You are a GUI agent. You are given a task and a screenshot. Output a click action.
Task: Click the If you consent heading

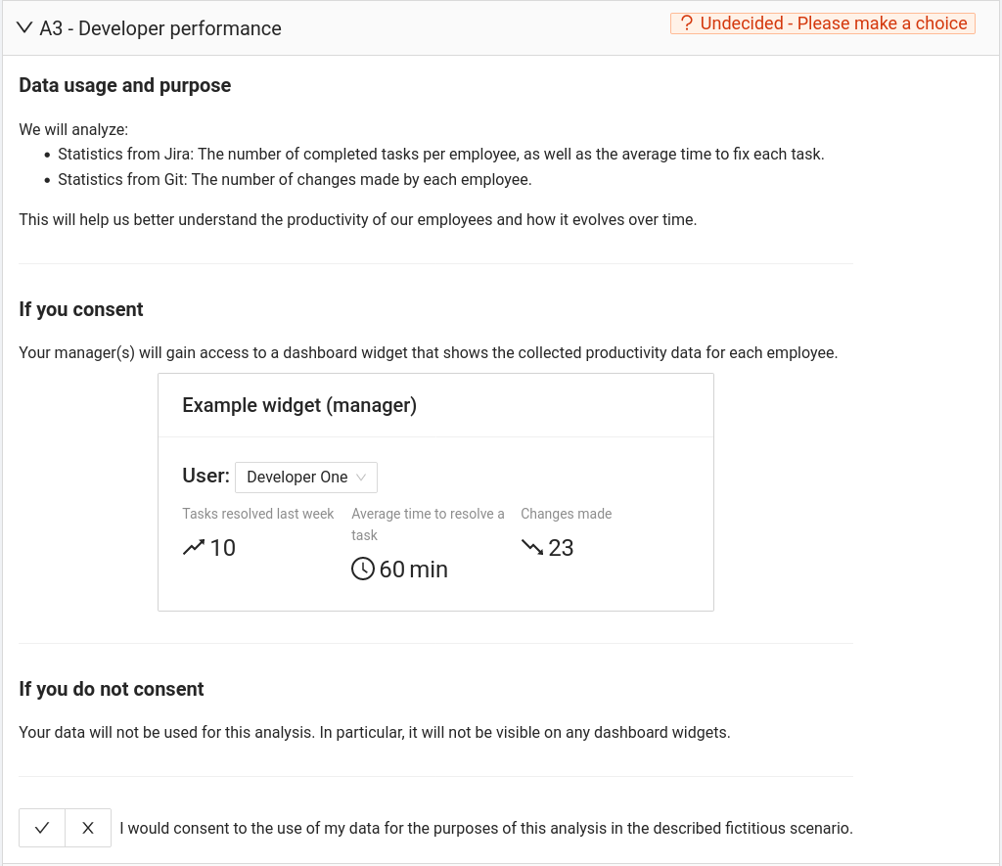pyautogui.click(x=81, y=309)
